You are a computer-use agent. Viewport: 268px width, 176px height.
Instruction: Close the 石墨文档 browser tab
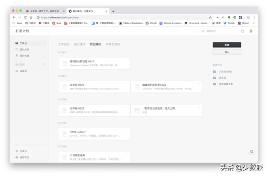click(106, 11)
